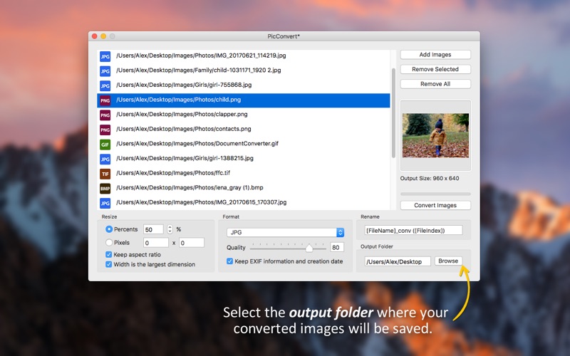Click the Percents value stepper arrows
The image size is (570, 356).
(170, 229)
